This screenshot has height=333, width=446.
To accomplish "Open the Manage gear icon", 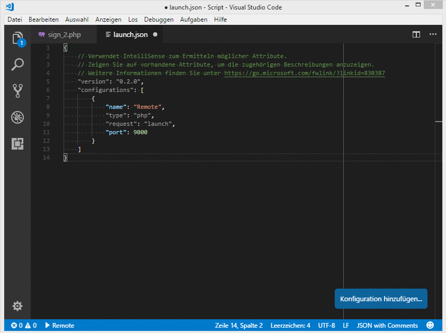I will click(17, 306).
